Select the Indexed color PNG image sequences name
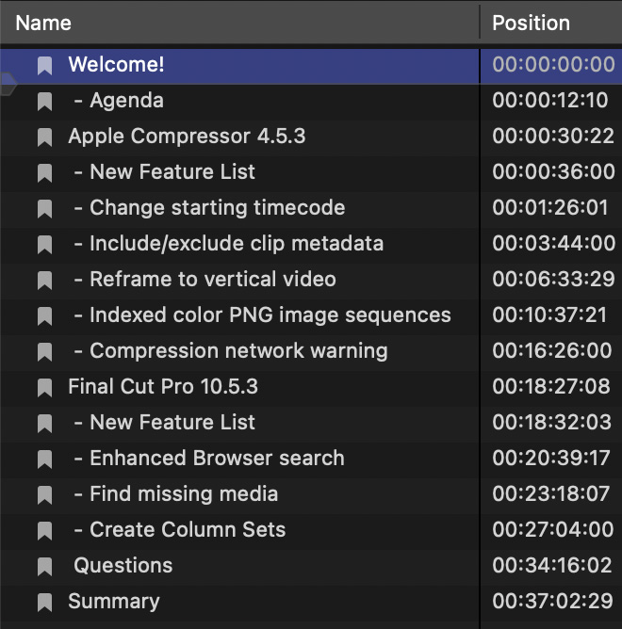The height and width of the screenshot is (629, 622). 262,315
